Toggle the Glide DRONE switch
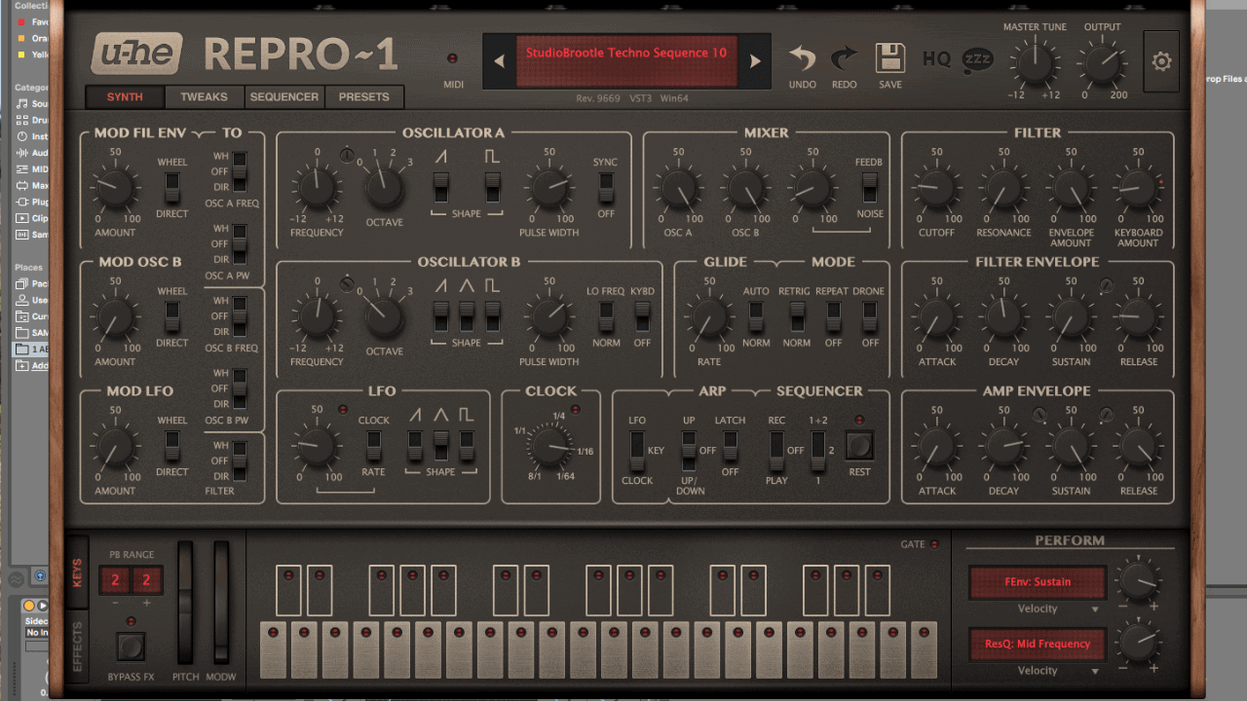The width and height of the screenshot is (1247, 701). tap(870, 314)
